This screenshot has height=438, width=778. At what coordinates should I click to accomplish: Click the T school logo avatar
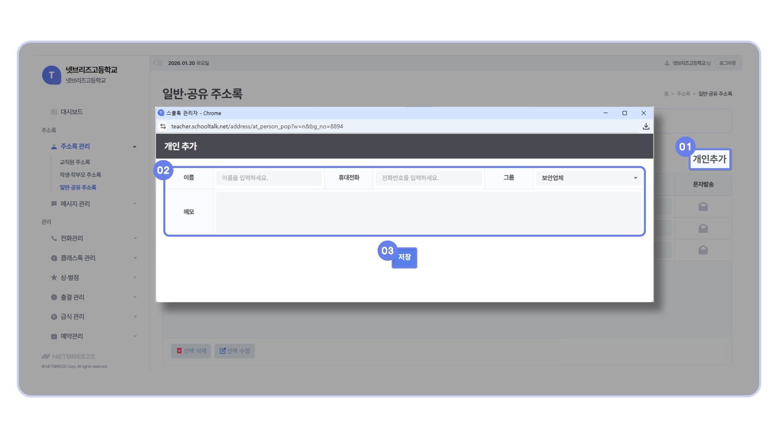52,75
